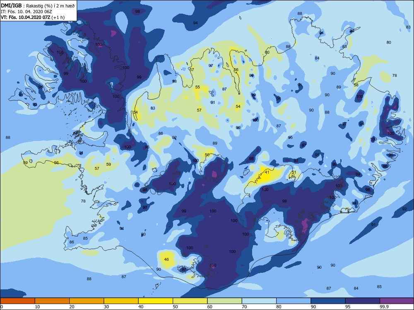Click the legend tick label '99.9'
This screenshot has height=310, width=414.
383,307
